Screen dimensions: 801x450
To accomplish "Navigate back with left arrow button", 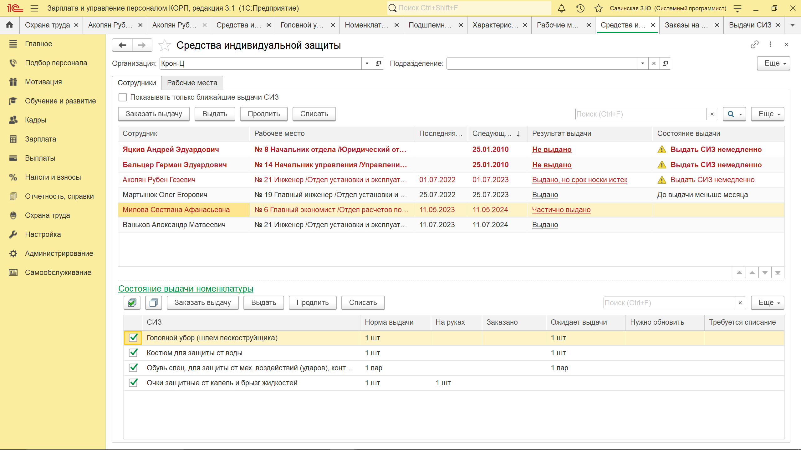I will point(123,45).
